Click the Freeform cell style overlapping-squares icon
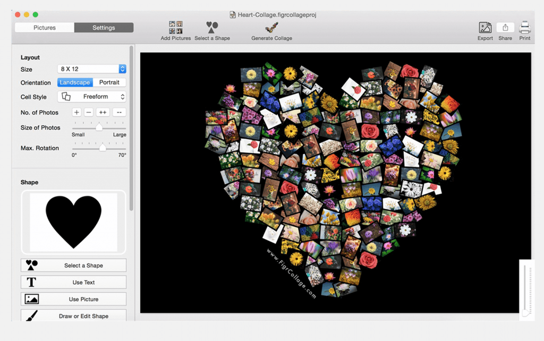 (66, 97)
